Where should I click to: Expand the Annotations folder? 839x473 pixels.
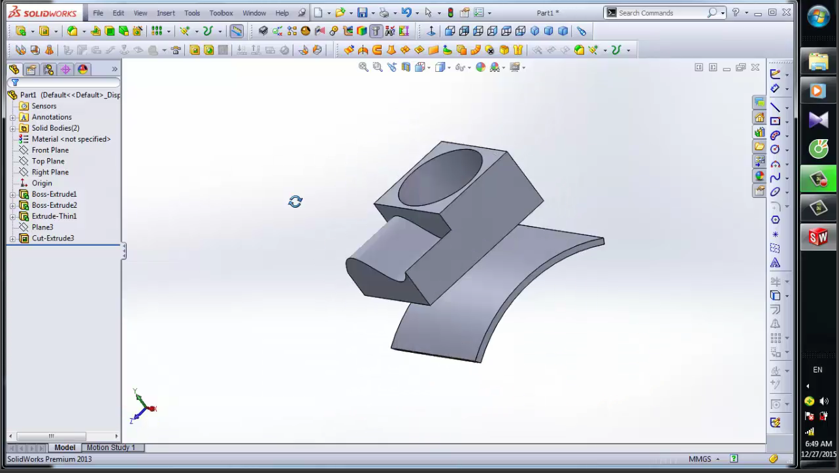click(12, 117)
